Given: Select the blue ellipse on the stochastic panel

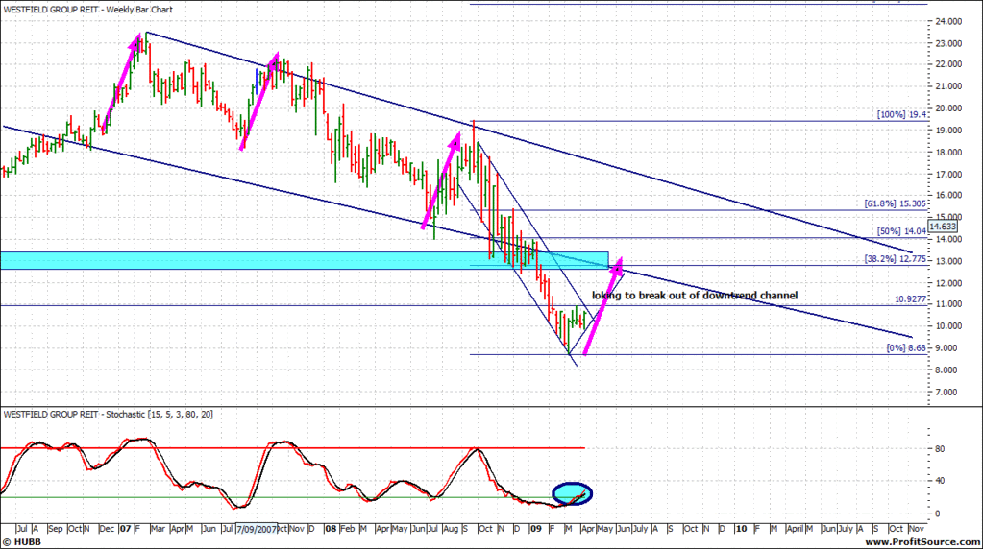Looking at the screenshot, I should click(x=573, y=494).
